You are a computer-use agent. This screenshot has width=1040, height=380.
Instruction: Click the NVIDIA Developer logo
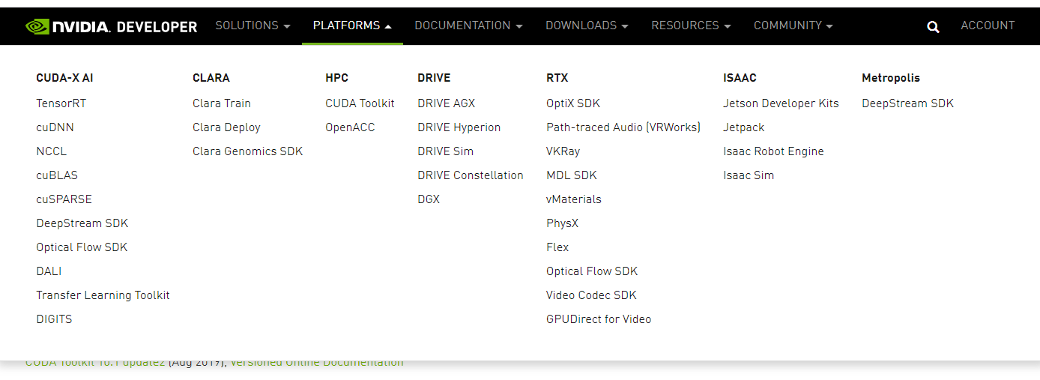(x=112, y=26)
